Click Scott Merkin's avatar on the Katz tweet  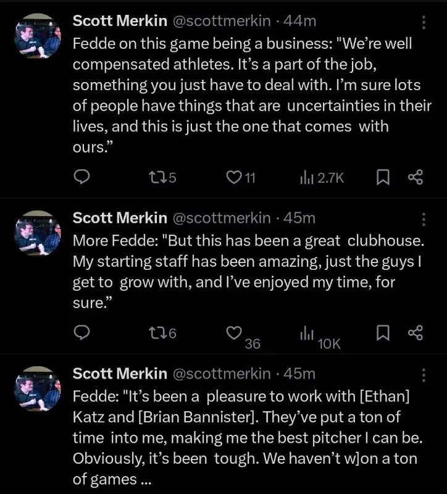[x=38, y=388]
